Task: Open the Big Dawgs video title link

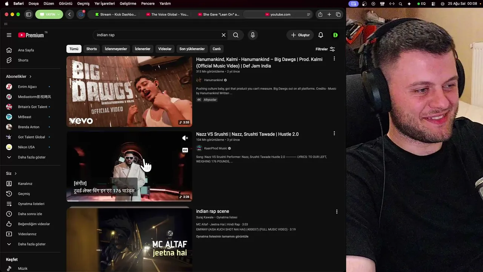Action: pyautogui.click(x=259, y=63)
